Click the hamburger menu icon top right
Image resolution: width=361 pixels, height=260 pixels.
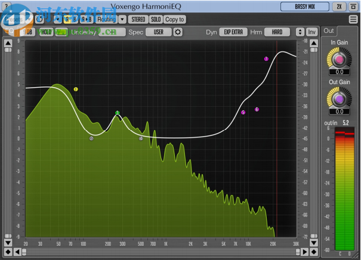(353, 19)
